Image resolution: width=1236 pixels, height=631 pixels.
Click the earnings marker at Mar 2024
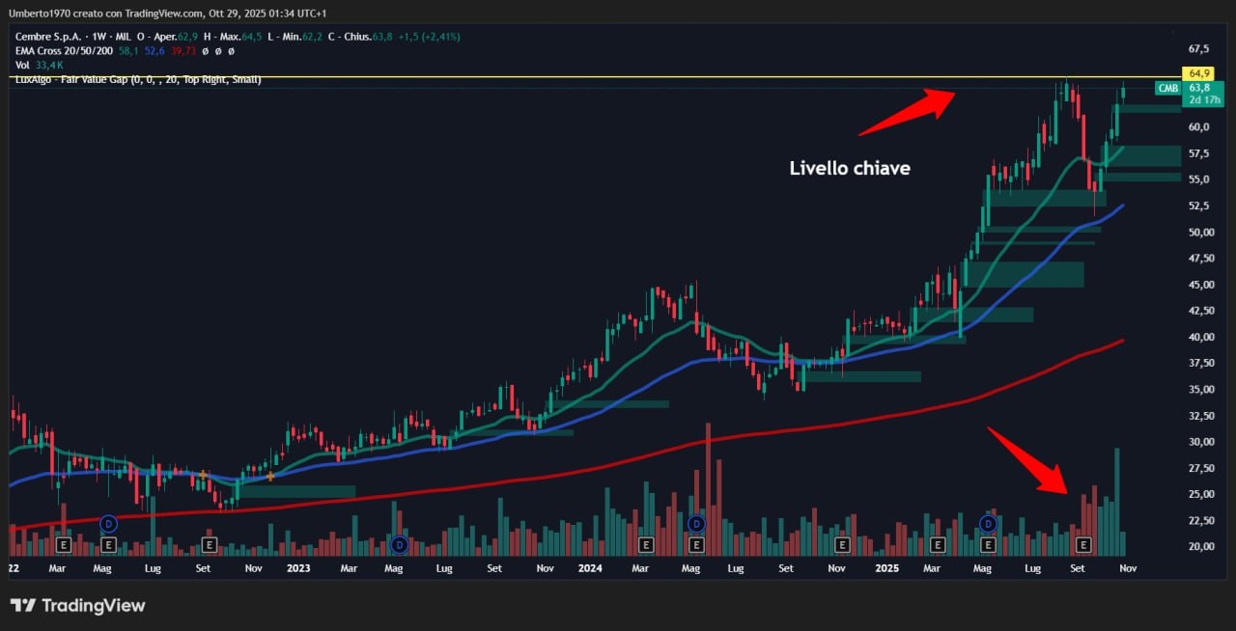click(646, 545)
